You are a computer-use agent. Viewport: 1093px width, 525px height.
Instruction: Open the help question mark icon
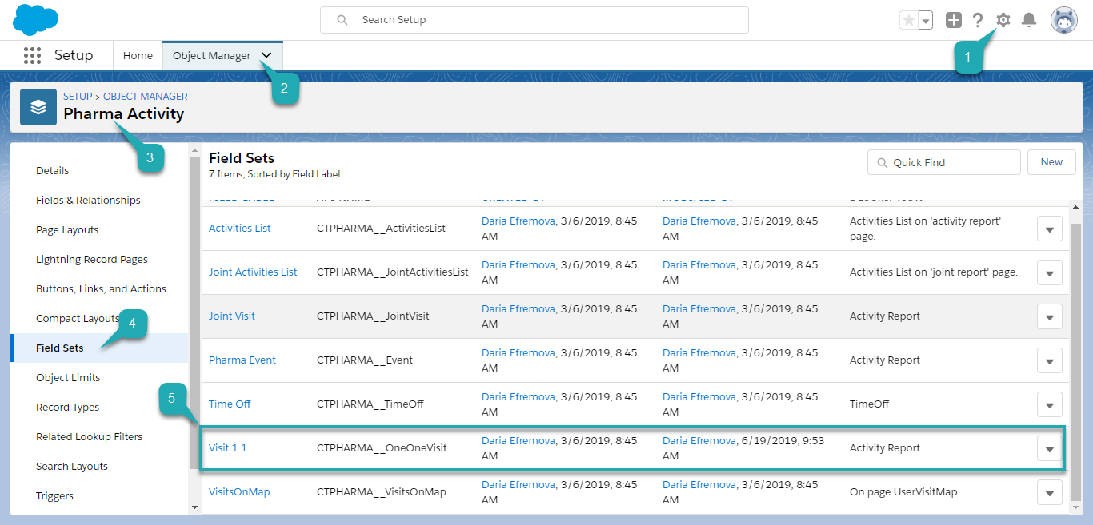coord(978,21)
